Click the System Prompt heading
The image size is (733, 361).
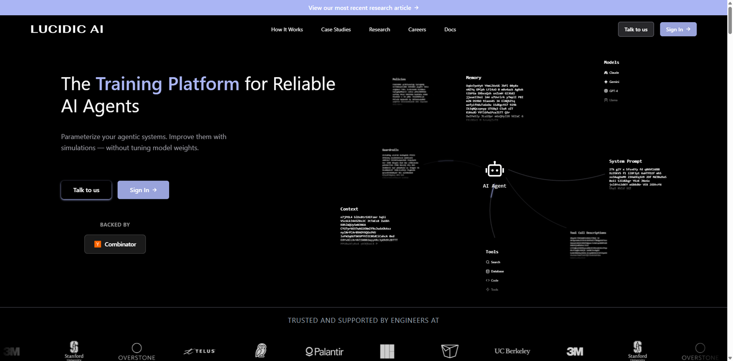pyautogui.click(x=625, y=161)
